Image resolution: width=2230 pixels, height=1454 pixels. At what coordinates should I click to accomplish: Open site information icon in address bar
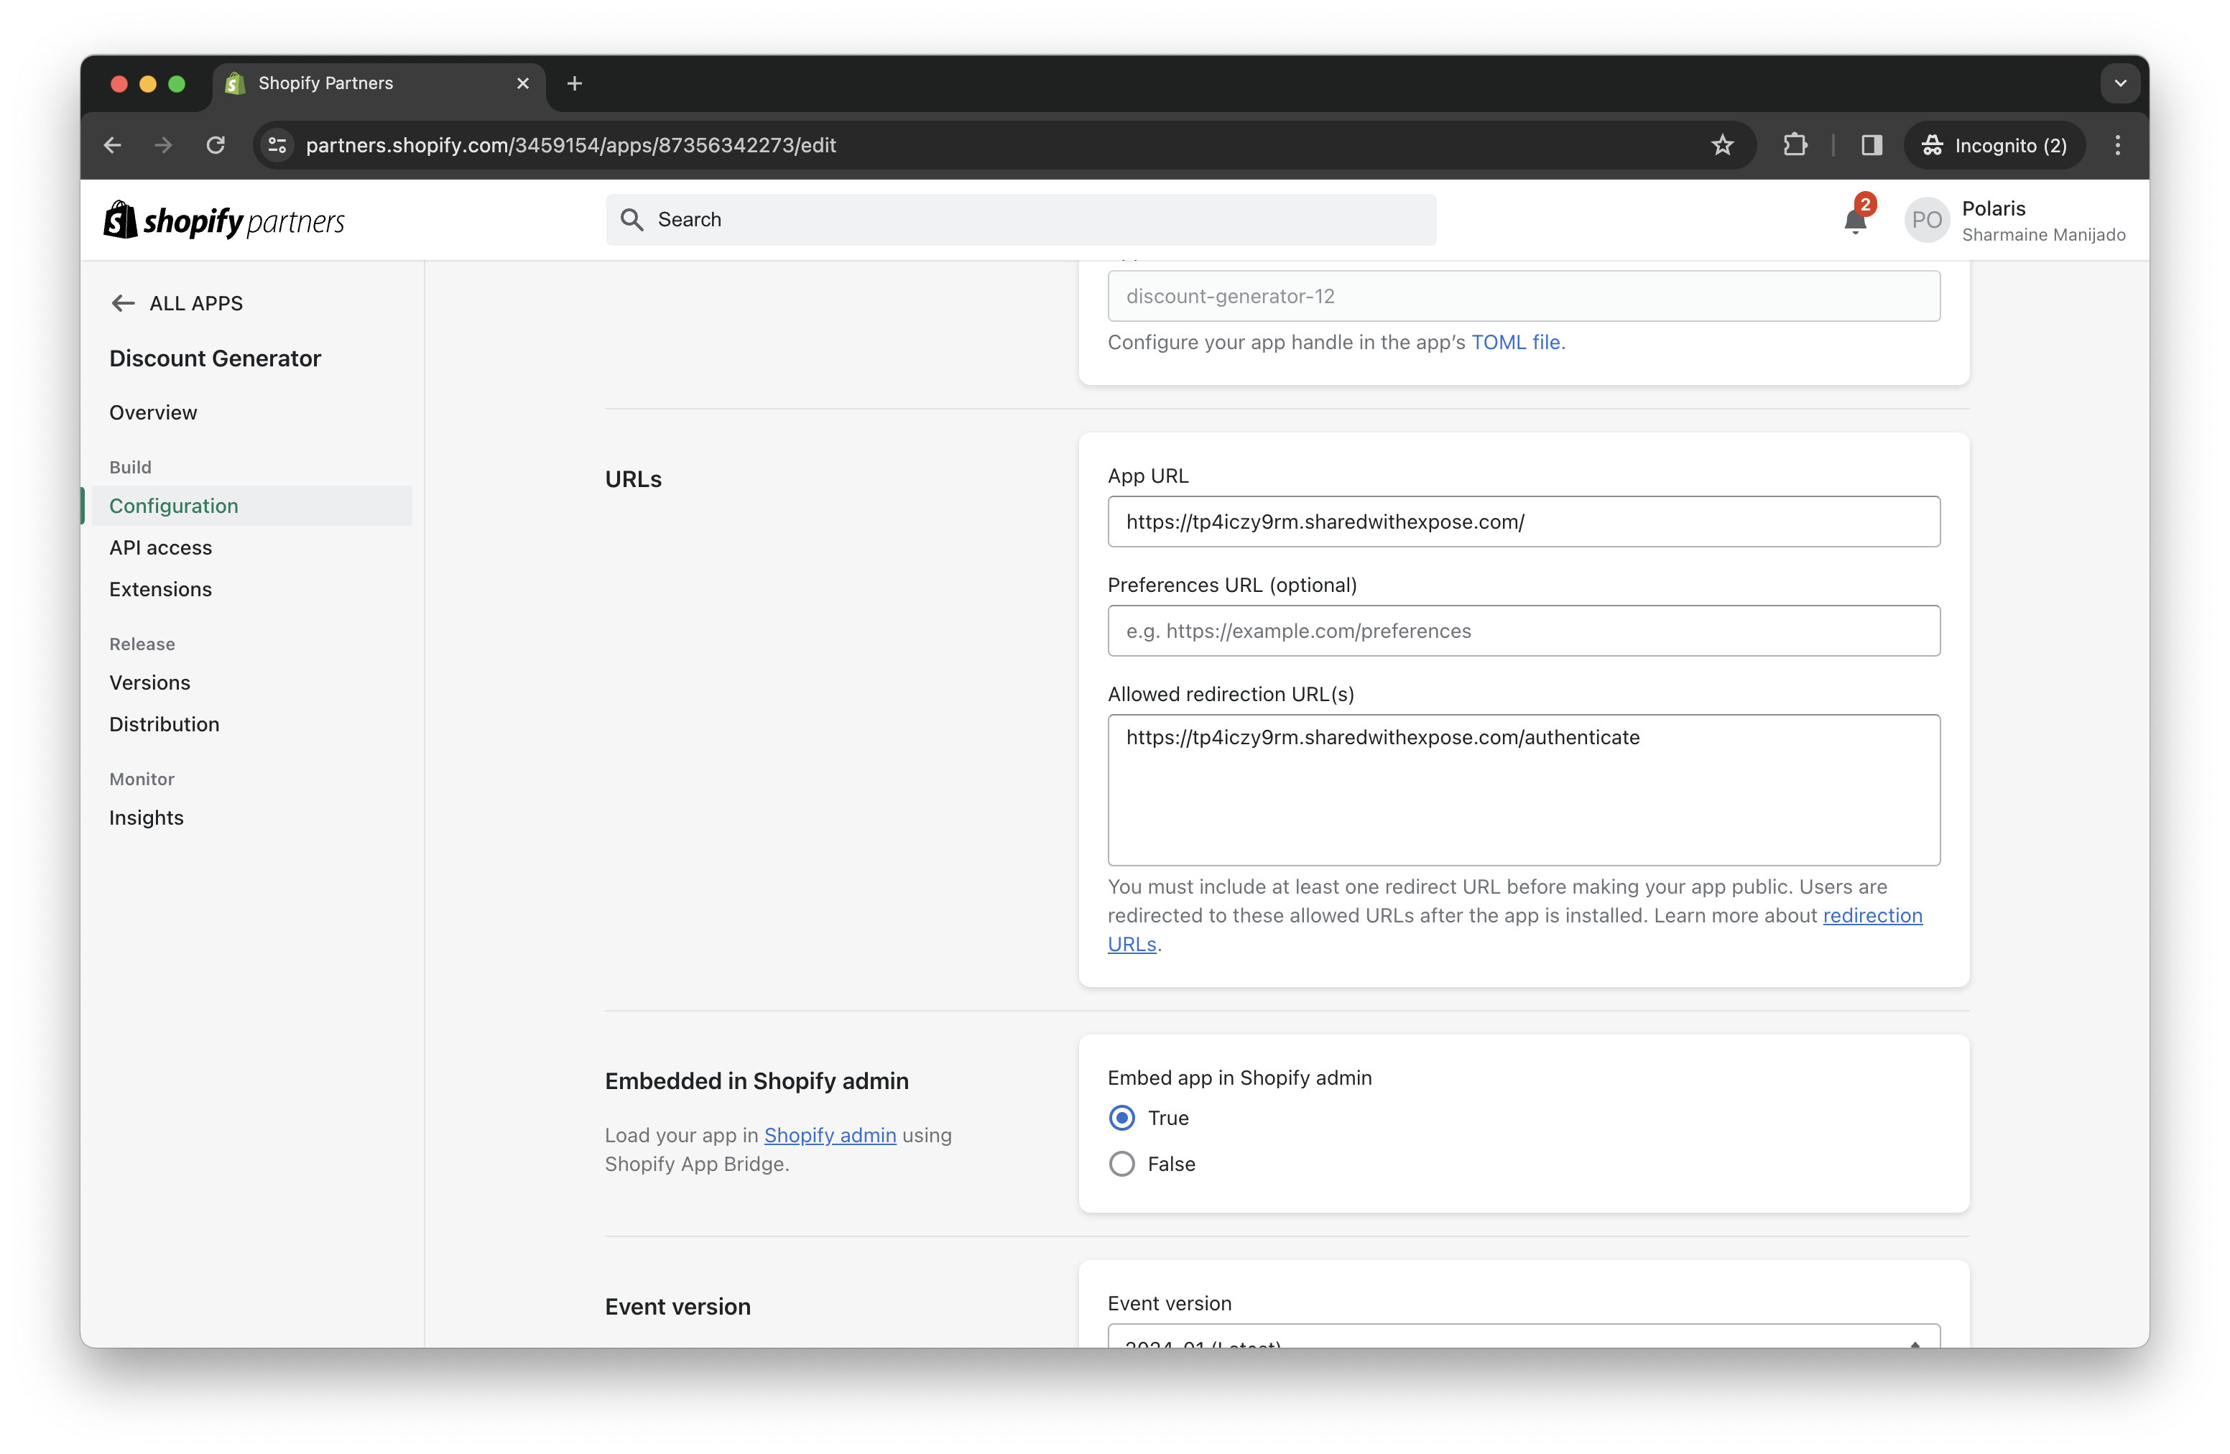click(277, 145)
